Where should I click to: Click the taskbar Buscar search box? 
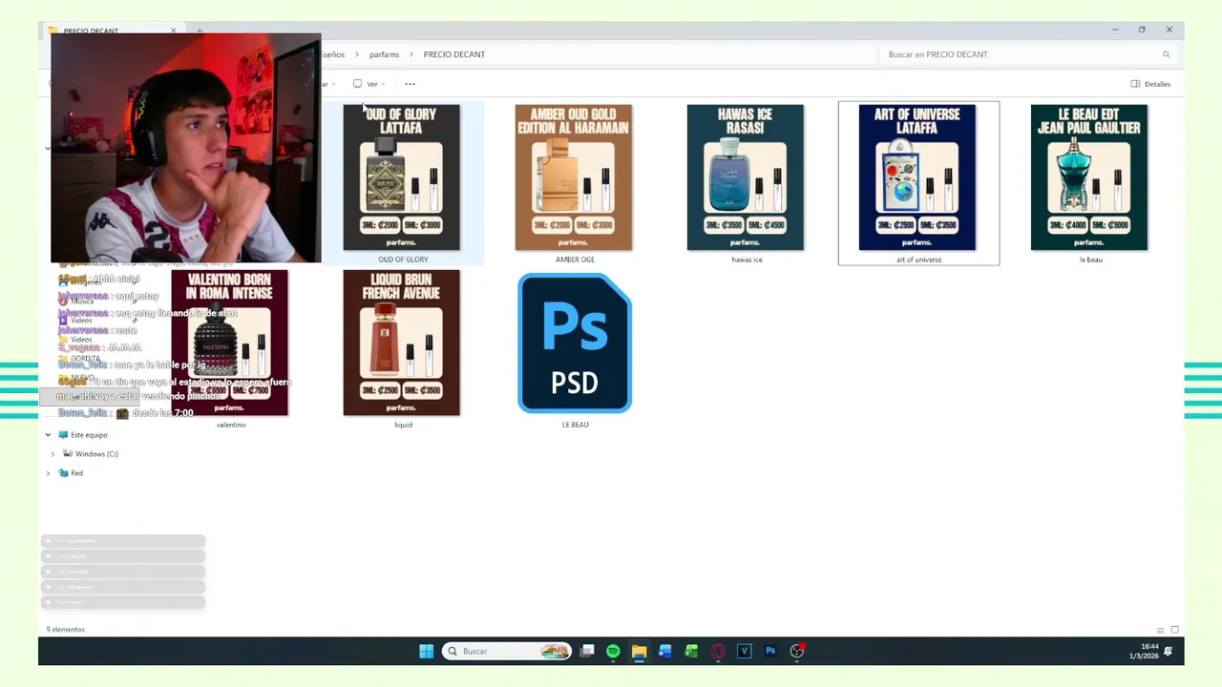click(507, 651)
